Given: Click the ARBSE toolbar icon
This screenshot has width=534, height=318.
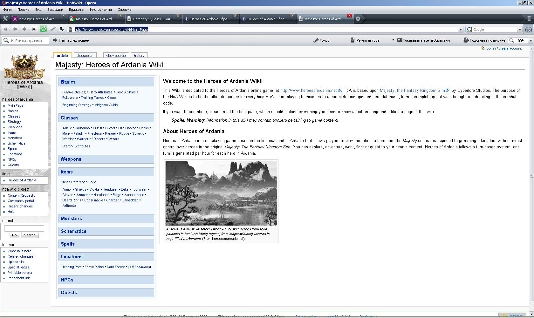Looking at the screenshot, I should tap(62, 29).
